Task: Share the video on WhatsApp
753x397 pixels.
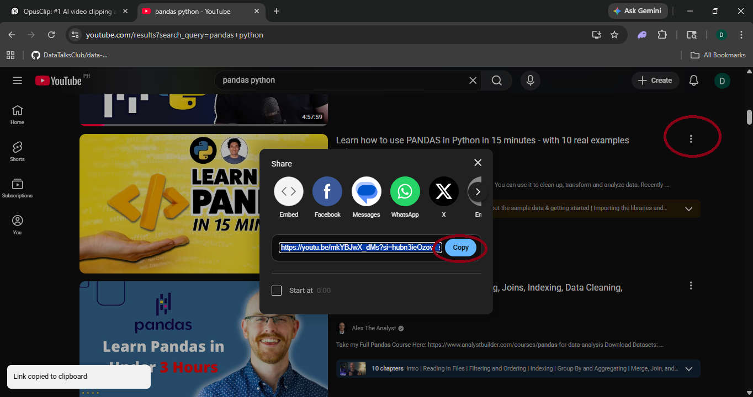Action: pos(405,197)
